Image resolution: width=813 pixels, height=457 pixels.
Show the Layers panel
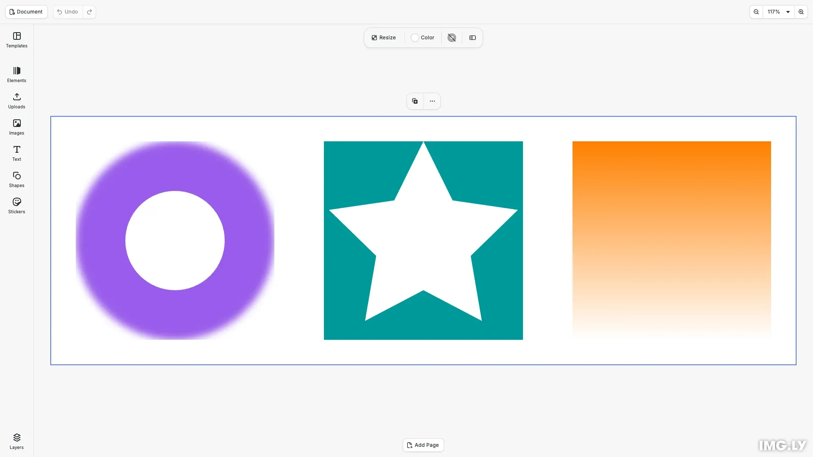pyautogui.click(x=17, y=442)
